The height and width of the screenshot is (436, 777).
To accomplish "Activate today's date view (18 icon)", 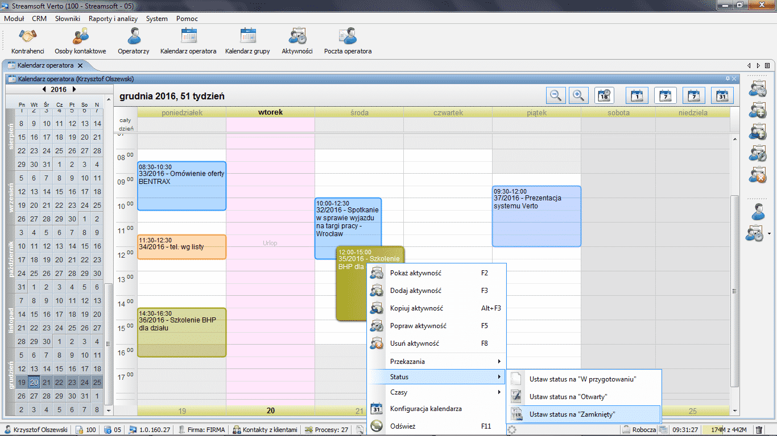I will coord(604,95).
